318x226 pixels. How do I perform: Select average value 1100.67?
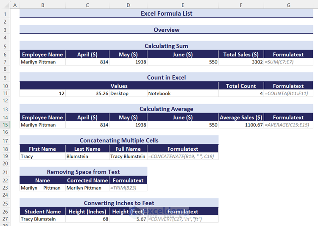pos(241,125)
